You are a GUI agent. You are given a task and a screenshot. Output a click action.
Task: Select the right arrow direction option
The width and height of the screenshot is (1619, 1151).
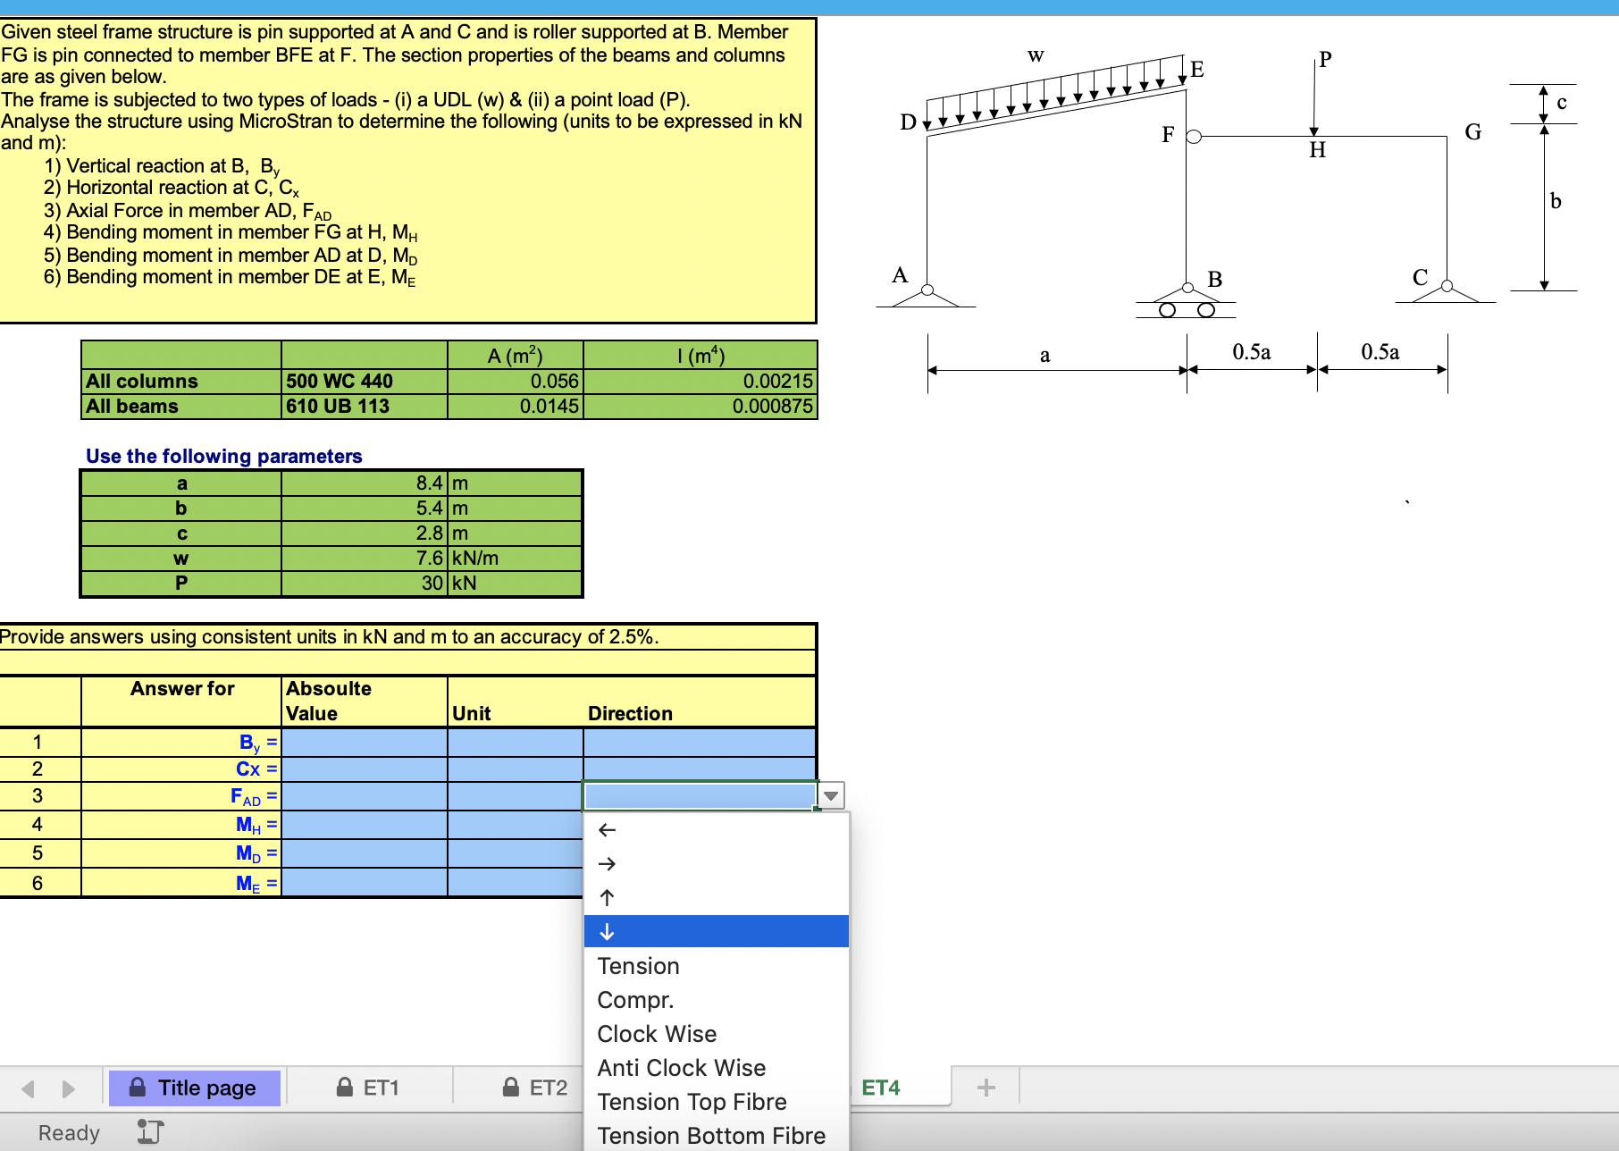tap(608, 863)
